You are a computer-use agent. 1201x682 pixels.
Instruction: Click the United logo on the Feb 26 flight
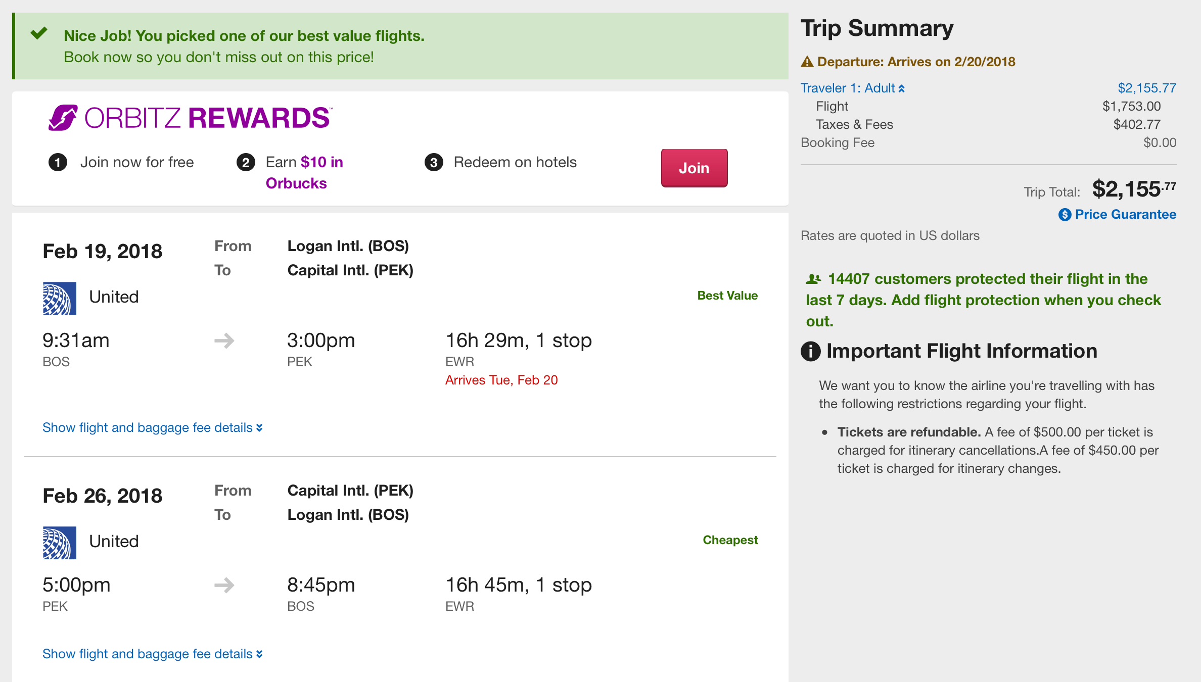pyautogui.click(x=60, y=543)
